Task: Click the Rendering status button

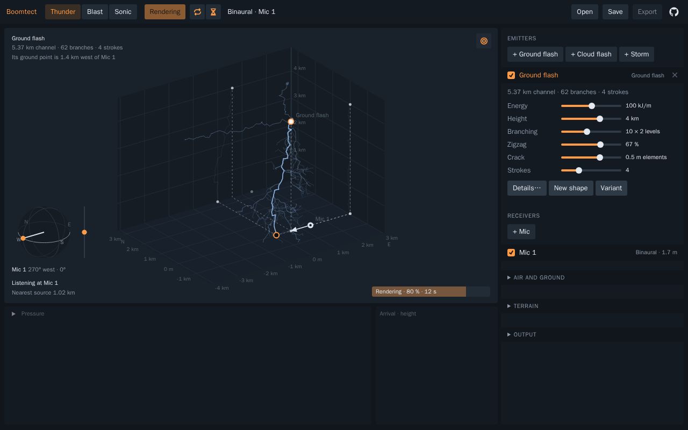Action: (165, 12)
